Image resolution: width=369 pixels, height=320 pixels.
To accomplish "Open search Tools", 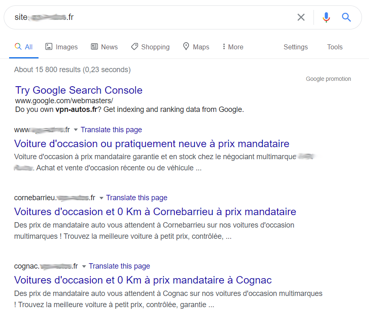I will 335,47.
